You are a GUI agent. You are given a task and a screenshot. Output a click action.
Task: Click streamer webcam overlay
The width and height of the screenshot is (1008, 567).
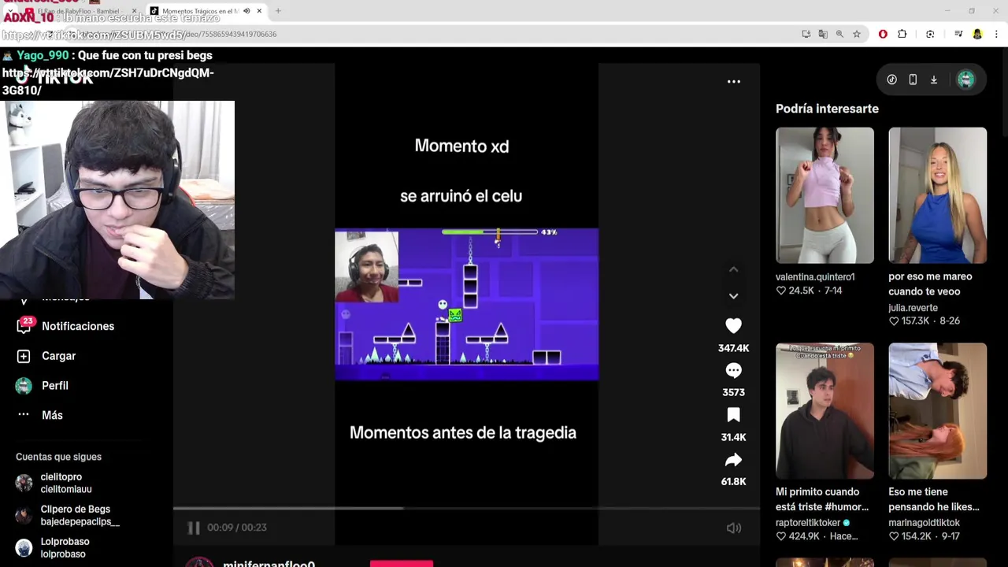click(x=117, y=200)
